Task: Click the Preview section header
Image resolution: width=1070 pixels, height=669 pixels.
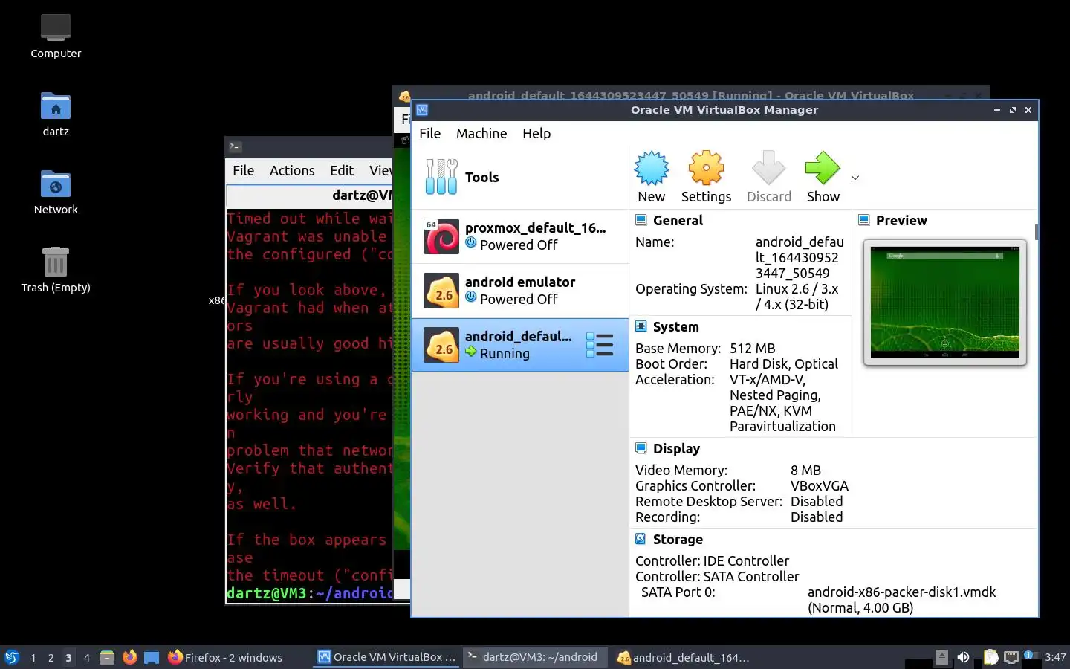Action: 901,221
